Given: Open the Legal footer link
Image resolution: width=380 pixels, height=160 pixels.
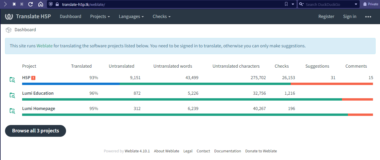Looking at the screenshot, I should point(188,151).
